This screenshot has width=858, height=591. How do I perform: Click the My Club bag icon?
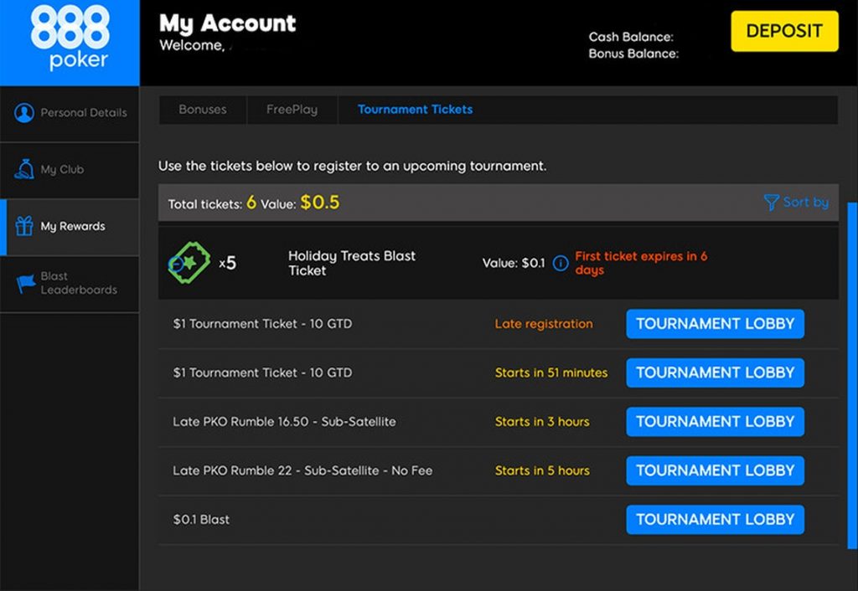[24, 169]
